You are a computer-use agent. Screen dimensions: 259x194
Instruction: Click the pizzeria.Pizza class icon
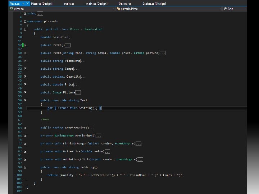point(118,9)
